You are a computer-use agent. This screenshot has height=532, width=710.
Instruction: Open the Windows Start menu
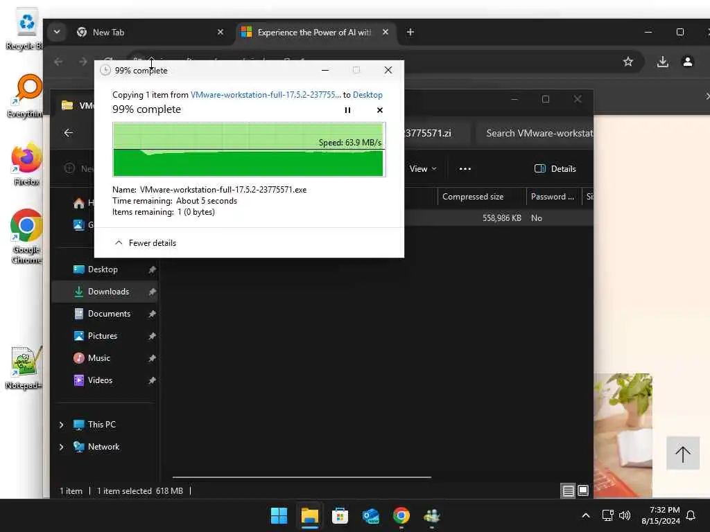[x=279, y=515]
